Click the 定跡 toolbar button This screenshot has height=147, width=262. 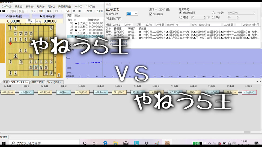90,11
